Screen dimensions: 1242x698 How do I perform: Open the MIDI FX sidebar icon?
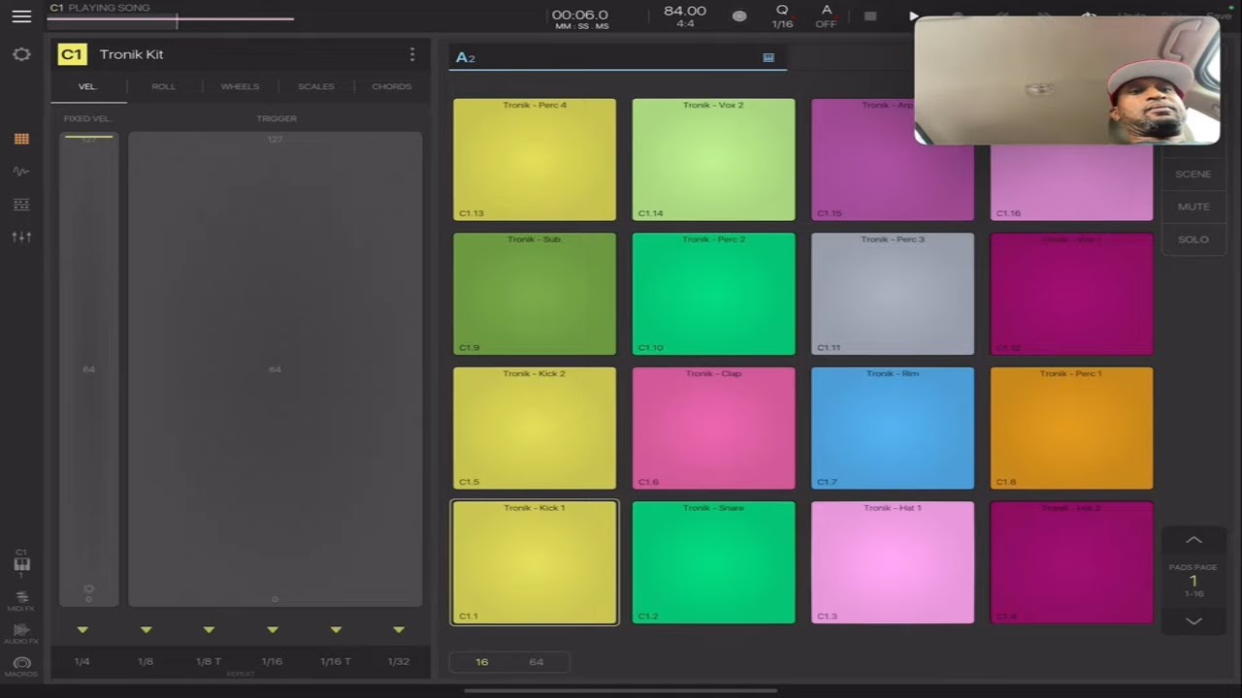pyautogui.click(x=21, y=601)
